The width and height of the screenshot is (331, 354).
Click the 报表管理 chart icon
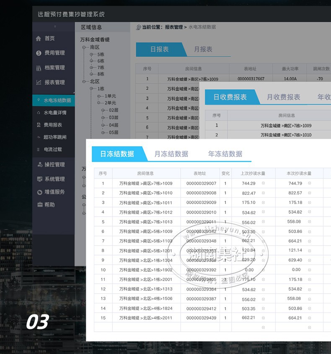(39, 83)
